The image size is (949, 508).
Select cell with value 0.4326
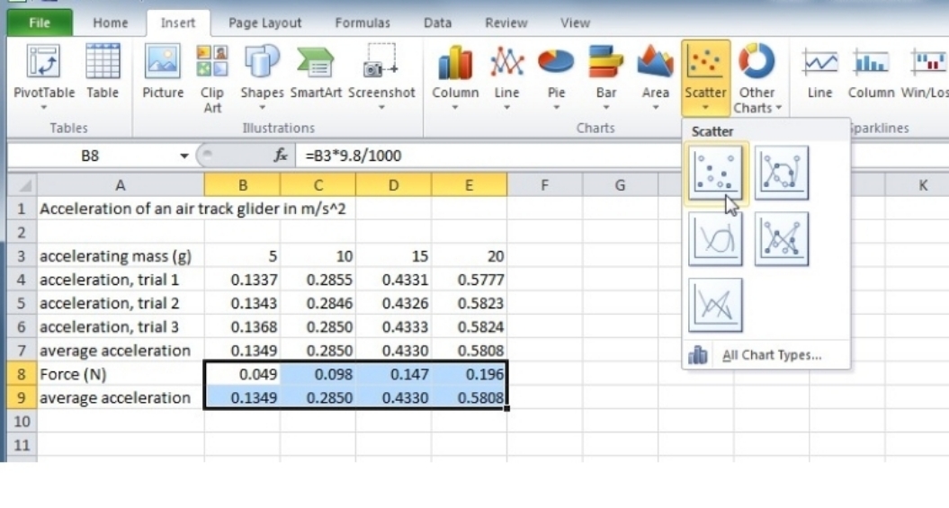coord(393,304)
